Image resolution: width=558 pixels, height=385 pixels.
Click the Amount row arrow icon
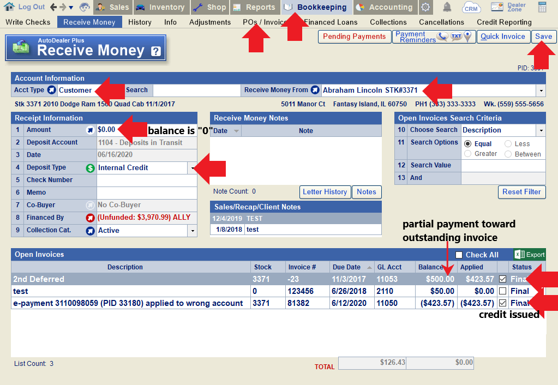pos(91,130)
